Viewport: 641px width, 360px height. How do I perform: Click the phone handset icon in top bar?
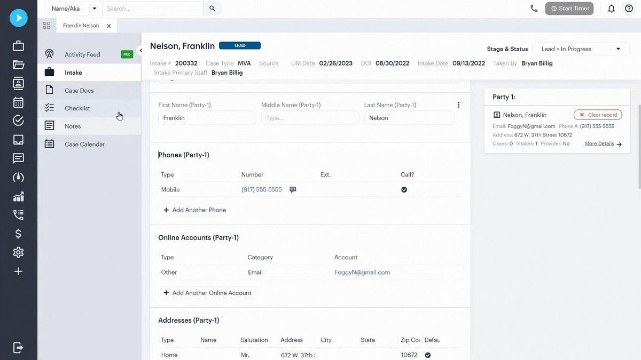[x=534, y=9]
